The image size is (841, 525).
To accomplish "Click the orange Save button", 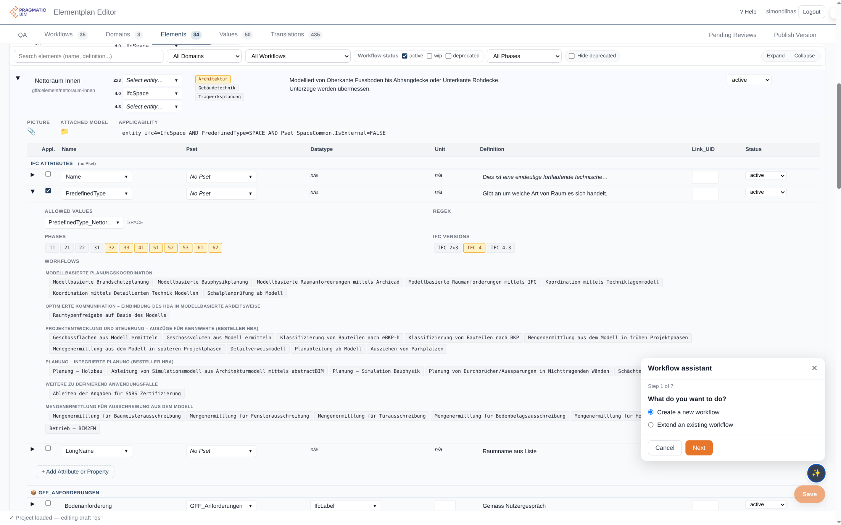I will (809, 494).
